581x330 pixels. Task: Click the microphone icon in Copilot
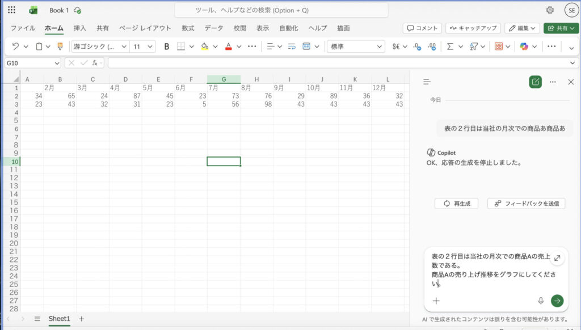point(541,301)
